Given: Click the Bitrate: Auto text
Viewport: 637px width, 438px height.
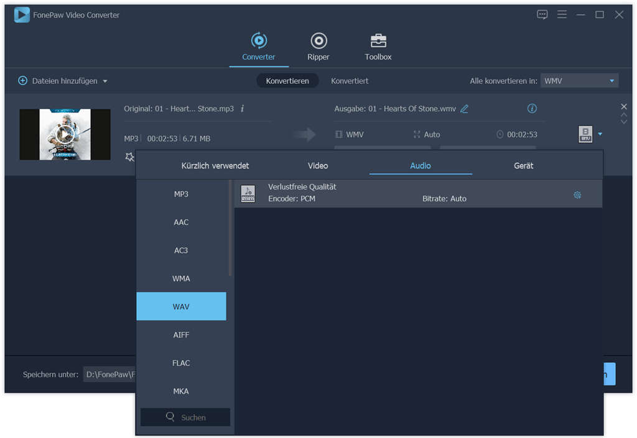Looking at the screenshot, I should (x=444, y=199).
